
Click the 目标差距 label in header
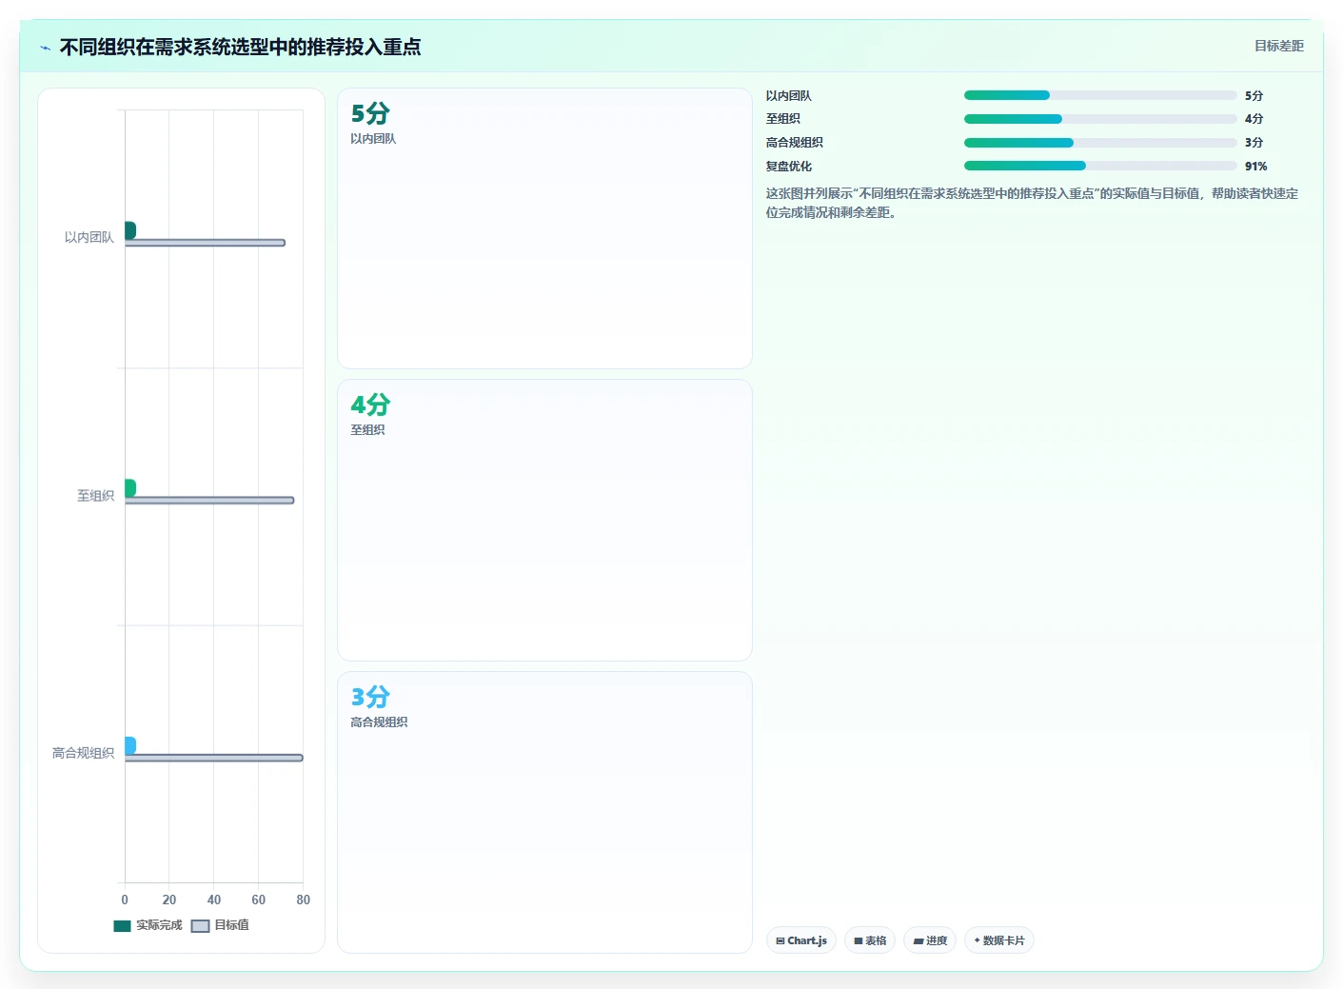point(1278,46)
